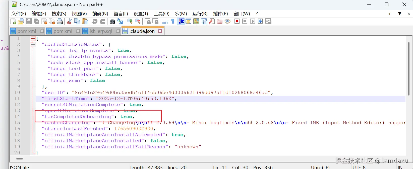Open the 视图(V) menu
This screenshot has height=169, width=413.
point(79,14)
